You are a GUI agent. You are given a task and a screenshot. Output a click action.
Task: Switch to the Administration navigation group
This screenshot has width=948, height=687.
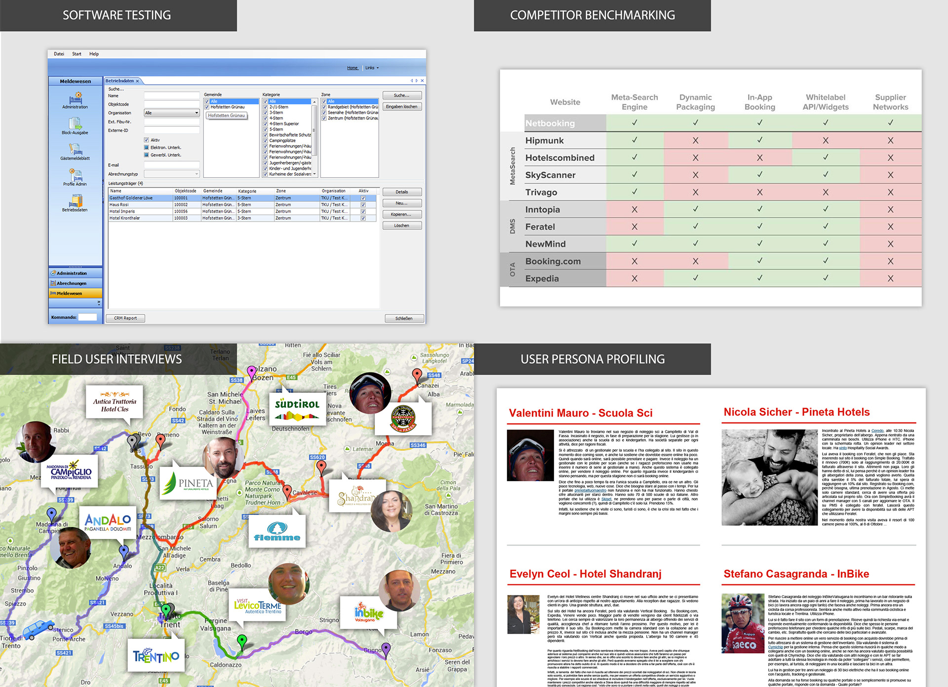coord(76,273)
